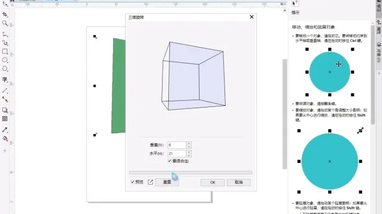Select the Connector tool

[x=5, y=99]
